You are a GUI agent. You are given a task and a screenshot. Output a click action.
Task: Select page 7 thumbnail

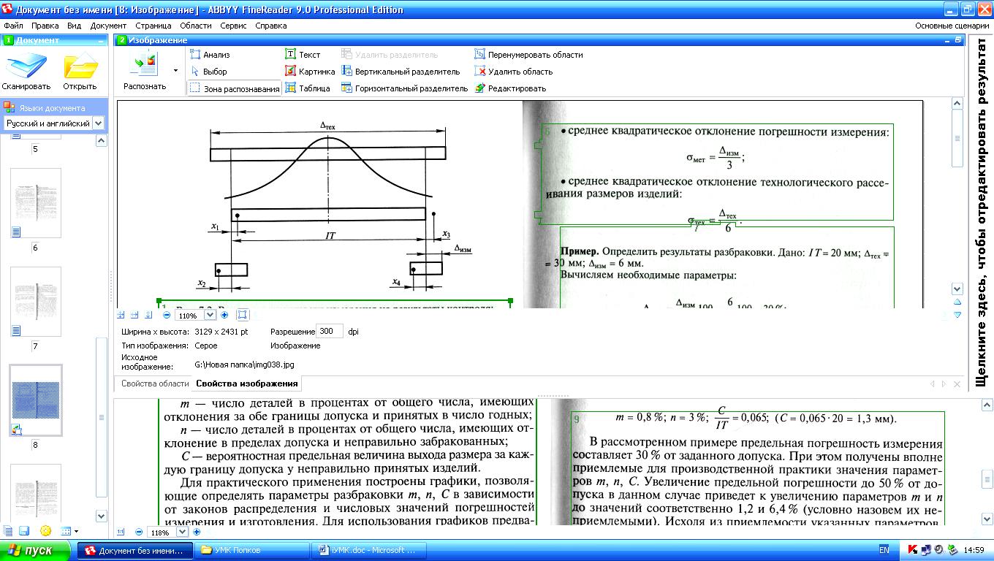coord(35,302)
